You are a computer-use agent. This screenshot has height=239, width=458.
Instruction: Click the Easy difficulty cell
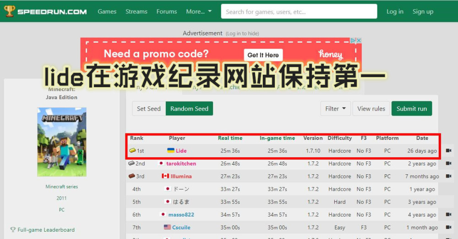coord(340,227)
